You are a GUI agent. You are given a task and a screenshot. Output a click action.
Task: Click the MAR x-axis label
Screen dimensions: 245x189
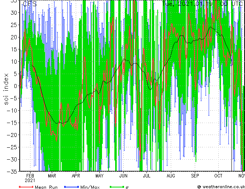pyautogui.click(x=52, y=176)
